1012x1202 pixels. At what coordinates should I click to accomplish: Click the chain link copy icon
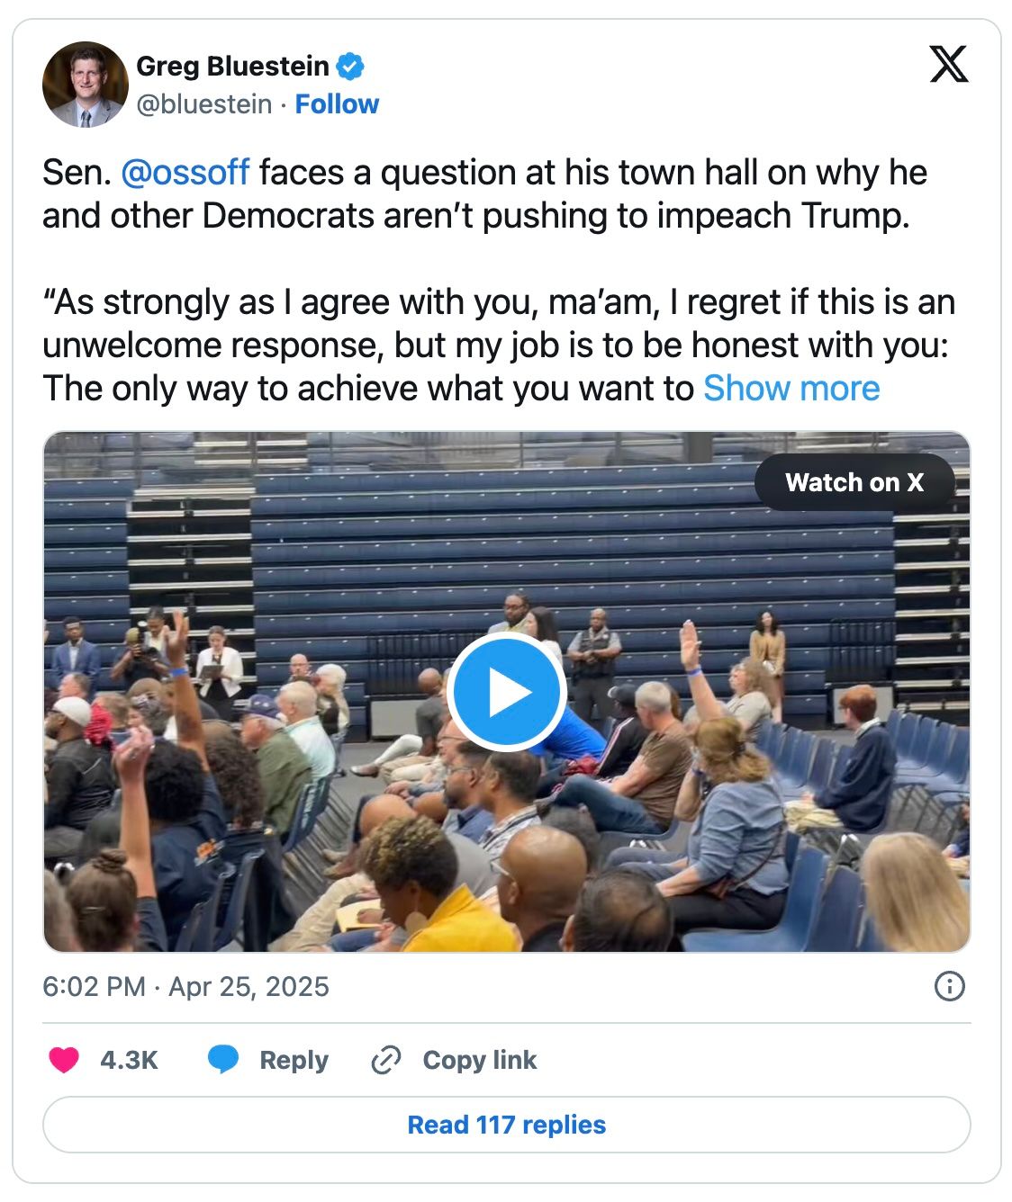click(386, 1060)
